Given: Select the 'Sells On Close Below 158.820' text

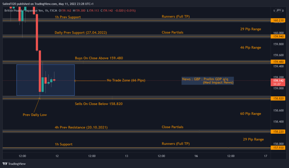Looking at the screenshot, I should tap(98, 104).
